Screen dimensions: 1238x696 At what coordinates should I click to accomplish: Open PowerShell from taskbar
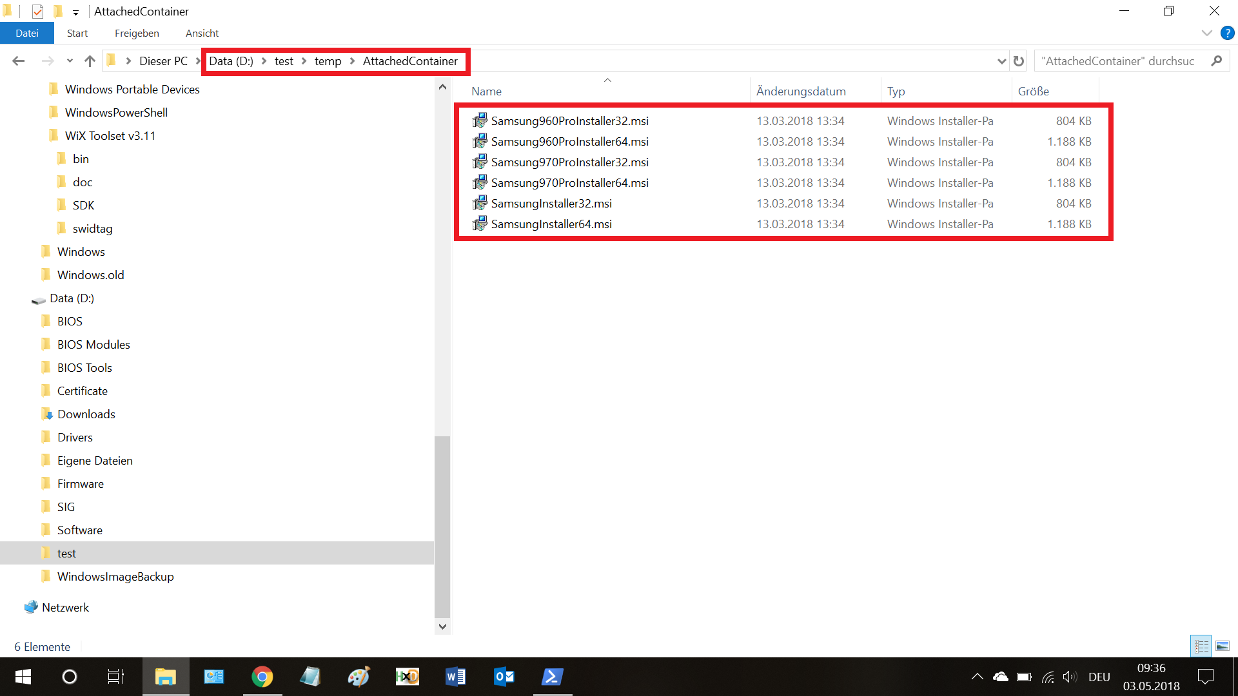[x=552, y=677]
